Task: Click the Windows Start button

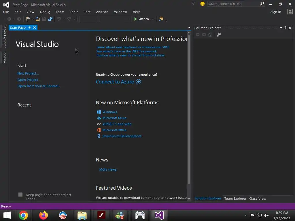Action: [7, 215]
